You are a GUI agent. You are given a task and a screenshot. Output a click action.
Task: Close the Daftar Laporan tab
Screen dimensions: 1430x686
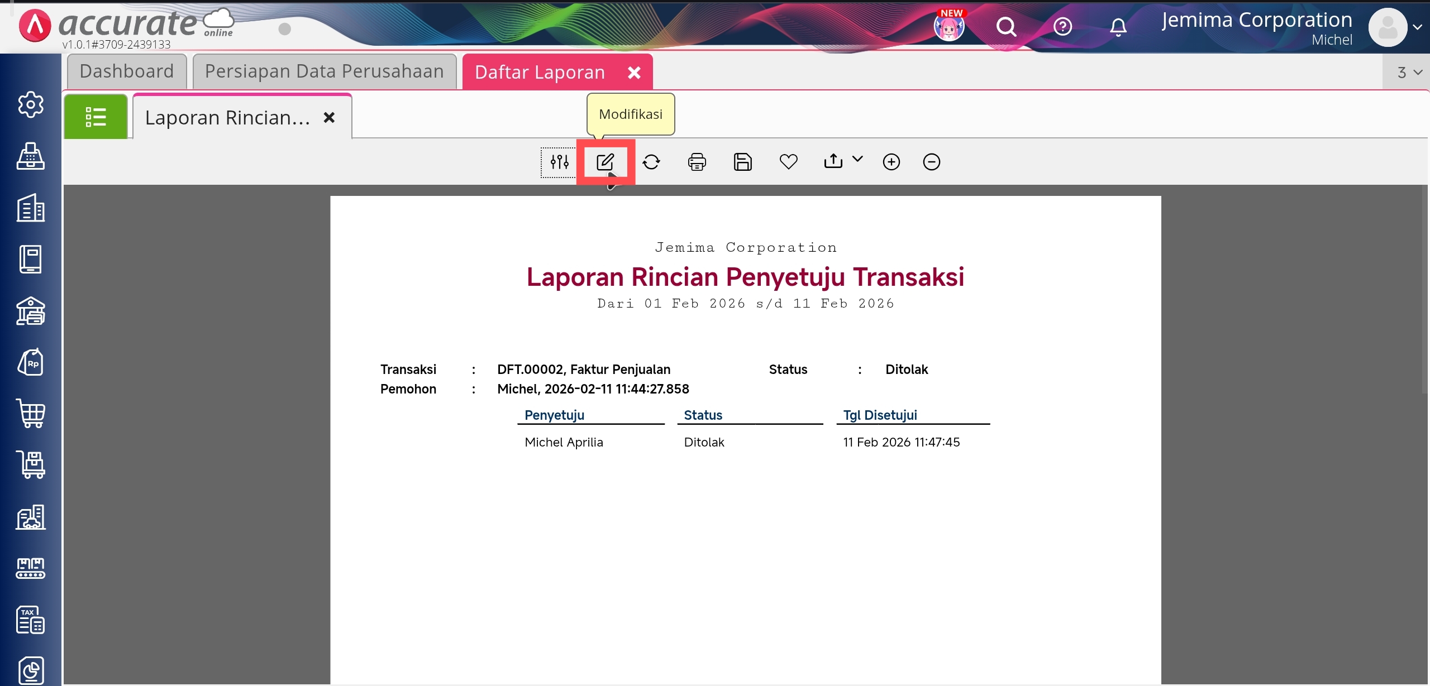tap(633, 73)
